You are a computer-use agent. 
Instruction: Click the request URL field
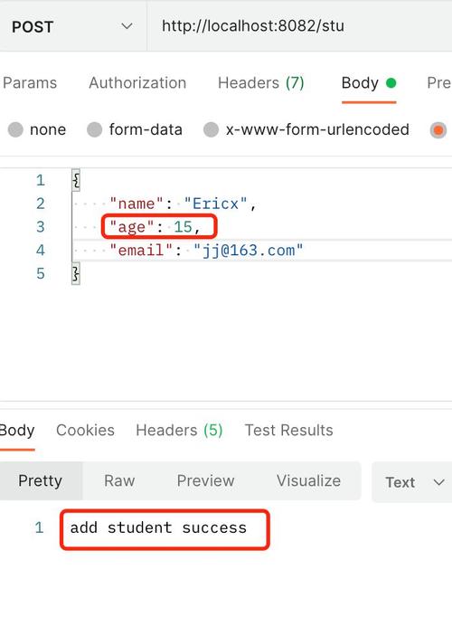(299, 26)
